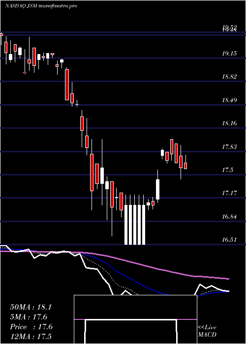This screenshot has width=246, height=344.
Task: Select the 16.84 price axis label
Action: point(230,217)
